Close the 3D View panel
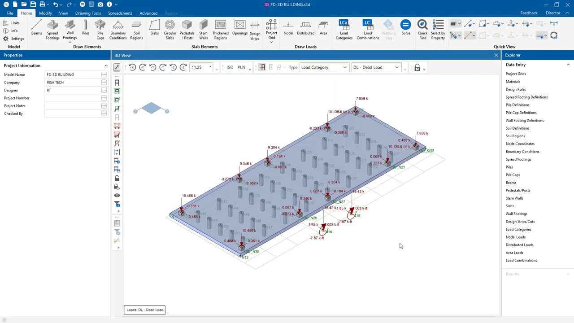This screenshot has width=574, height=323. 496,55
